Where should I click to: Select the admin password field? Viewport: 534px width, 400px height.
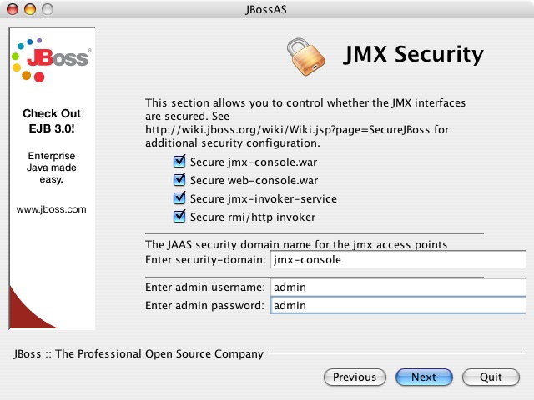pos(397,306)
